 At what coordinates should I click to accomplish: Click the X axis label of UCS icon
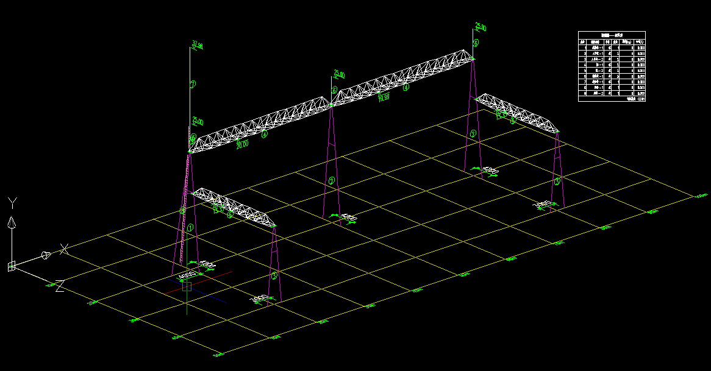click(65, 249)
